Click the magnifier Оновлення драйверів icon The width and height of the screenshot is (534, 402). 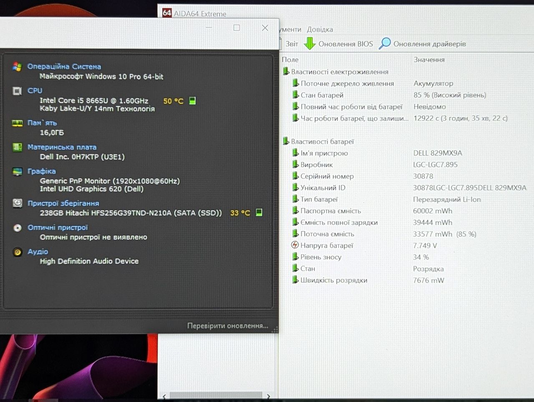(x=385, y=43)
